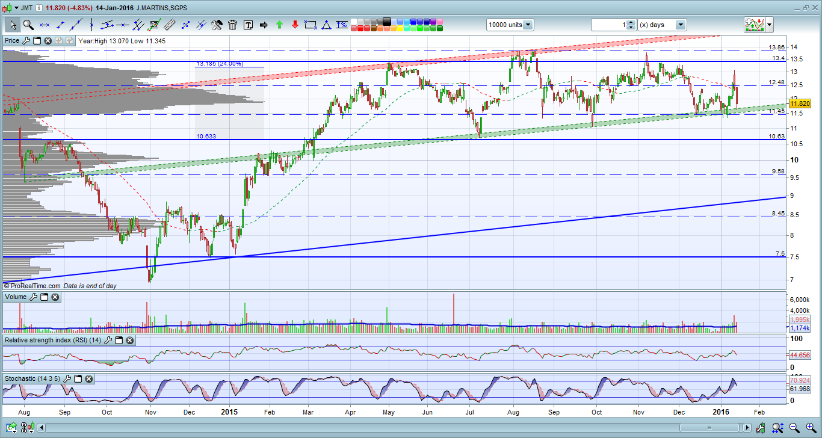Expand the add indicator dropdown arrow
822x438 pixels.
coord(770,25)
